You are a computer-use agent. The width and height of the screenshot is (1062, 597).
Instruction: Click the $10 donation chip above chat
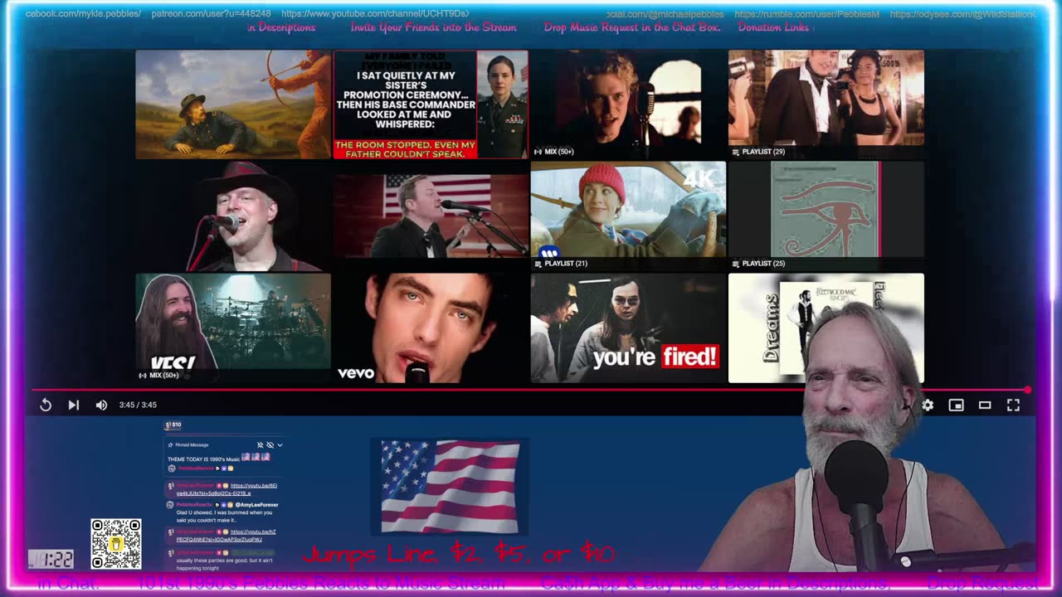(x=173, y=425)
